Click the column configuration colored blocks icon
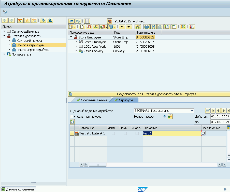The width and height of the screenshot is (230, 192). pyautogui.click(x=183, y=27)
